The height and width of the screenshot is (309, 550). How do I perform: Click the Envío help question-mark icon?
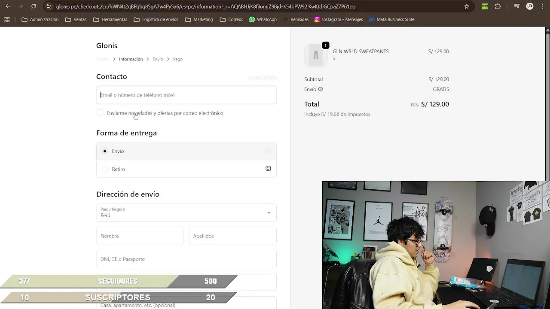click(x=321, y=89)
